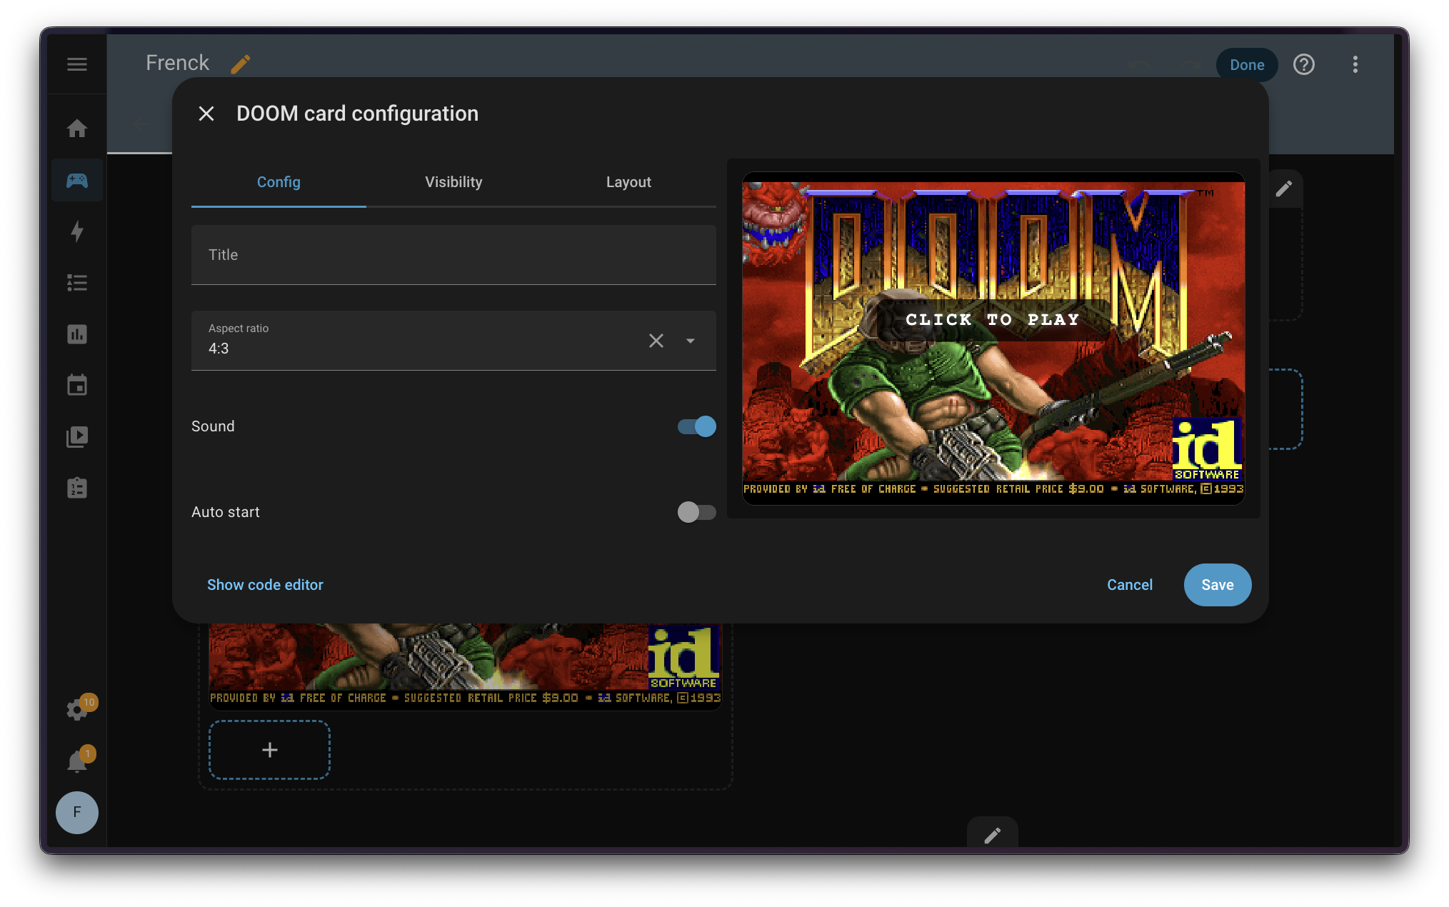The height and width of the screenshot is (907, 1449).
Task: Click the Title input field
Action: (x=453, y=255)
